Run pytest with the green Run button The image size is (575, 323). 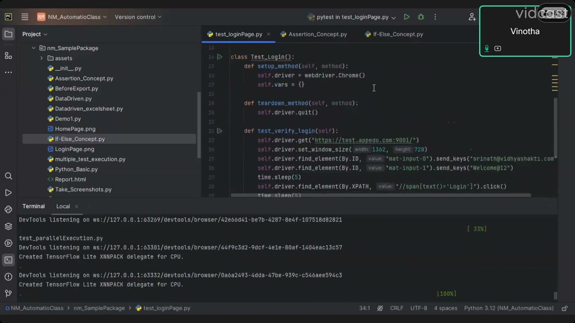point(407,17)
